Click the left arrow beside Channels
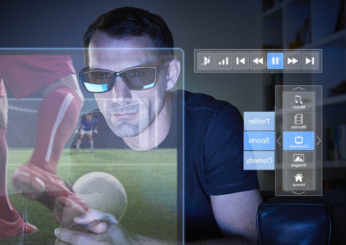 click(279, 141)
